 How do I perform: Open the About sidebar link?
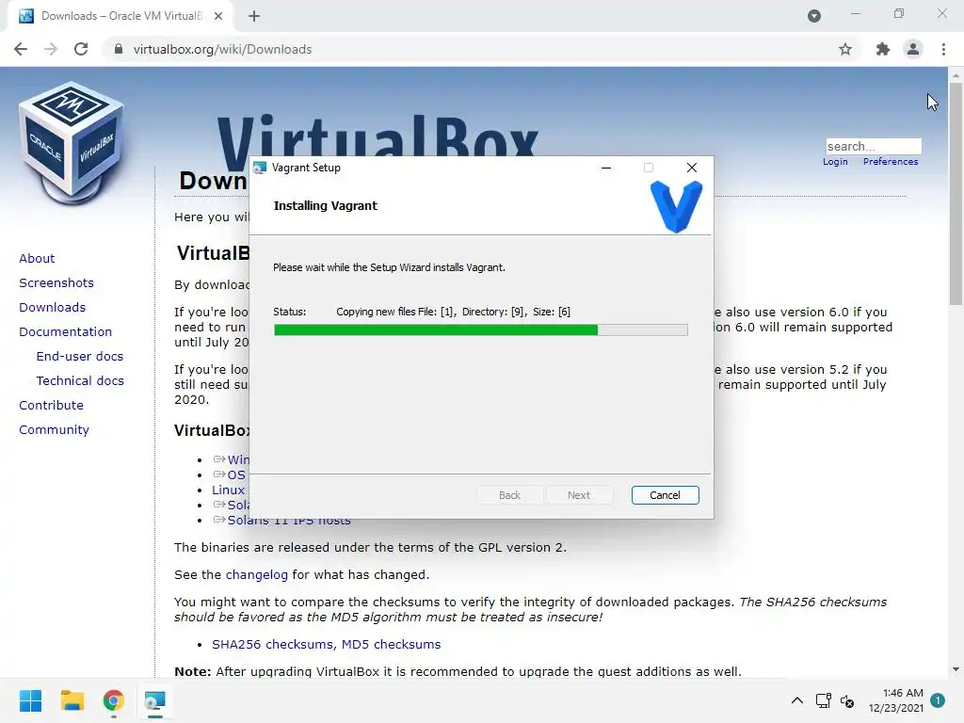coord(37,258)
